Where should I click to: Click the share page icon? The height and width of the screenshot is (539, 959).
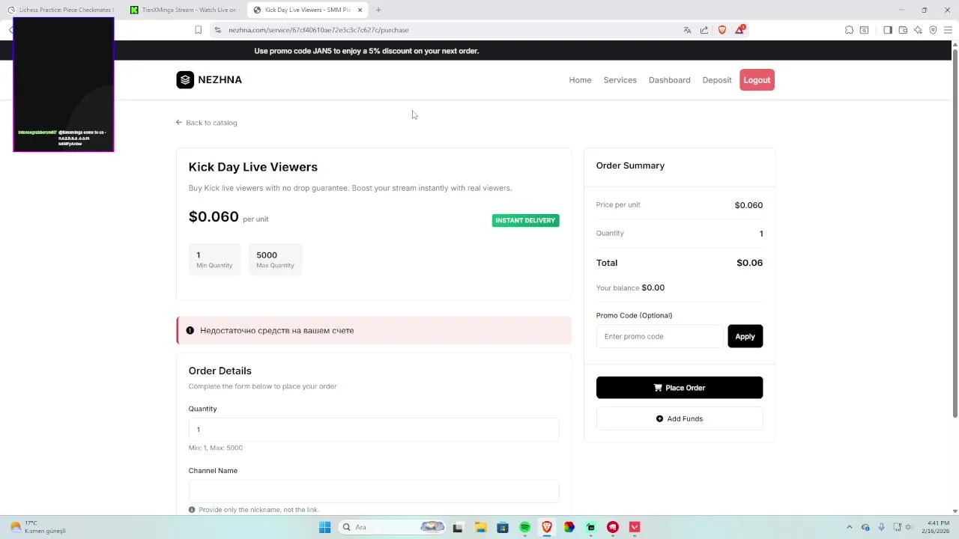(x=704, y=30)
